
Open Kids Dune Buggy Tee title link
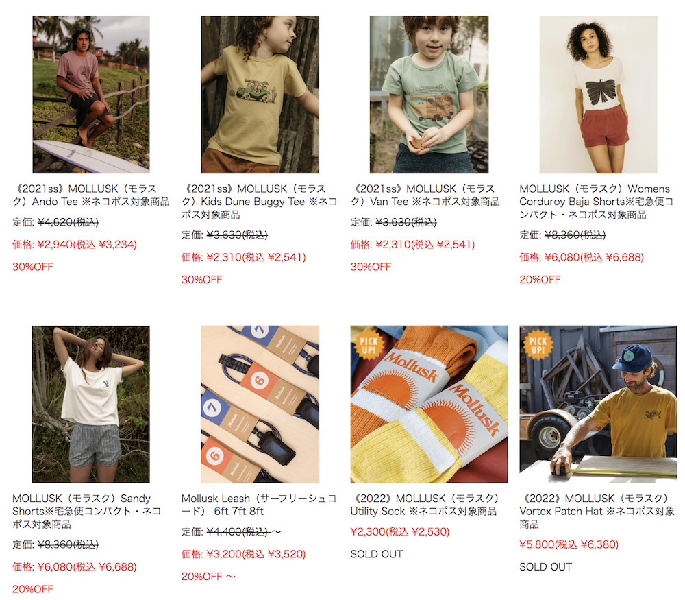tap(260, 202)
